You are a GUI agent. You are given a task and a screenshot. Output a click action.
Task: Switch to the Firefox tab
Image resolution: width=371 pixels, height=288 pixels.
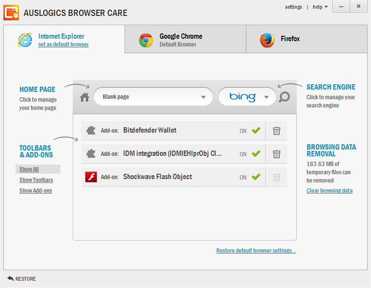(x=306, y=39)
